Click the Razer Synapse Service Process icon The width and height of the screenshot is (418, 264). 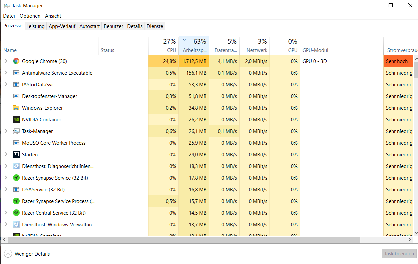pyautogui.click(x=16, y=201)
